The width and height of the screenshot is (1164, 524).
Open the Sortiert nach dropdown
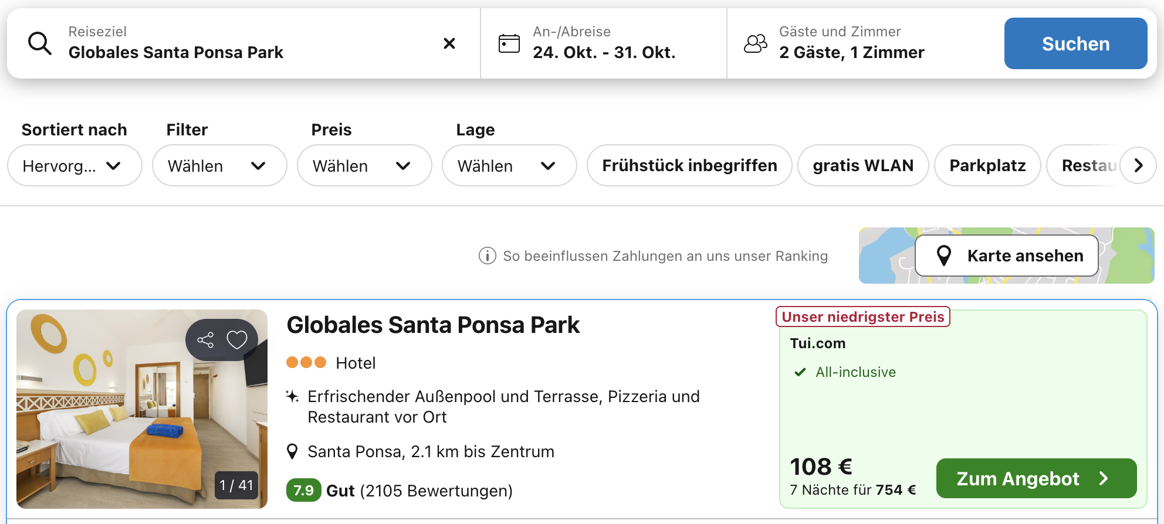coord(75,166)
